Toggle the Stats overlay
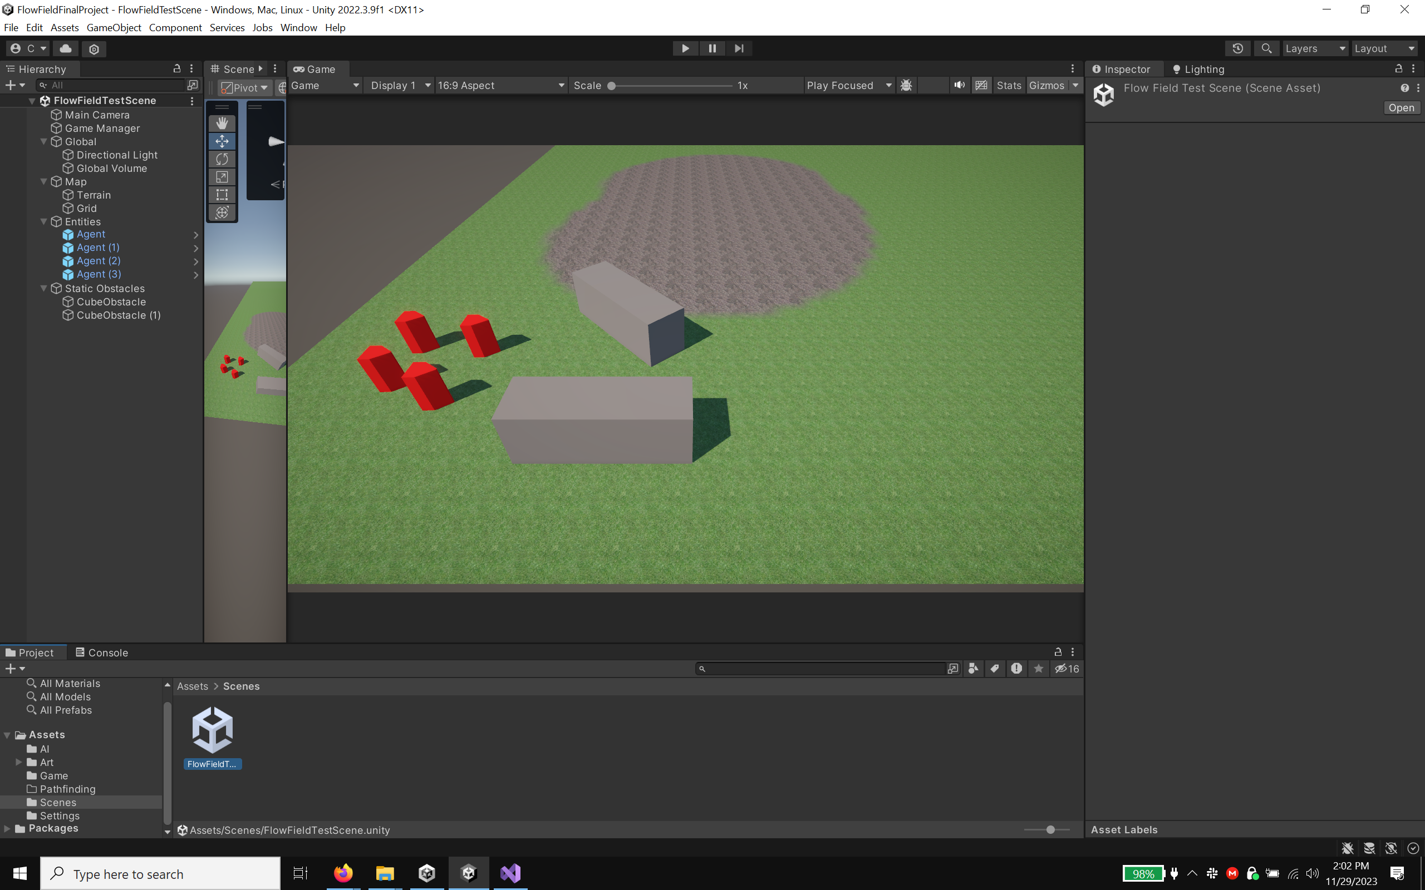 (1009, 85)
